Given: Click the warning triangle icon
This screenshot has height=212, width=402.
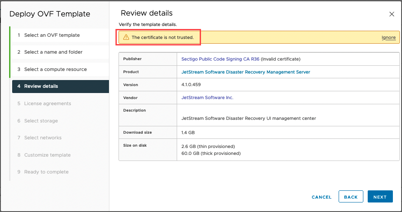Looking at the screenshot, I should (x=126, y=38).
